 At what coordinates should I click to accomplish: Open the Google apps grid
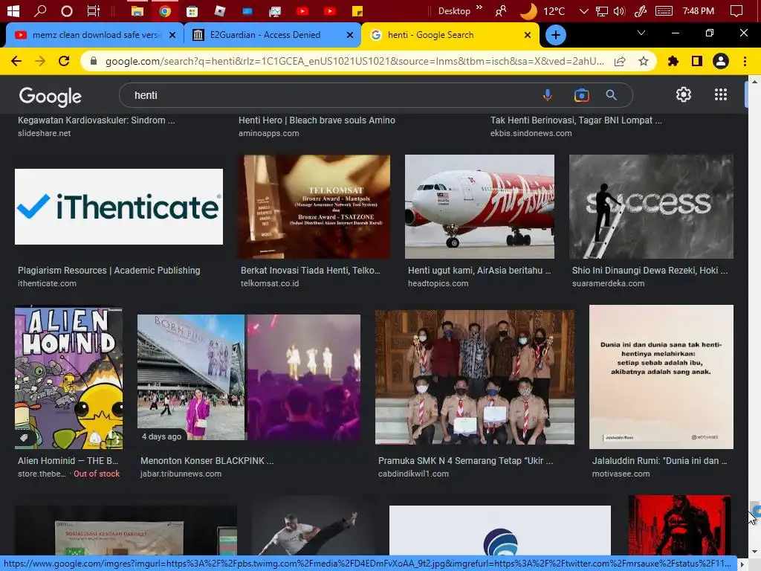click(x=721, y=94)
